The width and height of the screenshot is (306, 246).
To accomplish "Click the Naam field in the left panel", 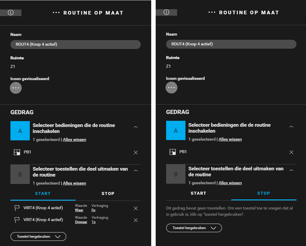I will [x=76, y=45].
